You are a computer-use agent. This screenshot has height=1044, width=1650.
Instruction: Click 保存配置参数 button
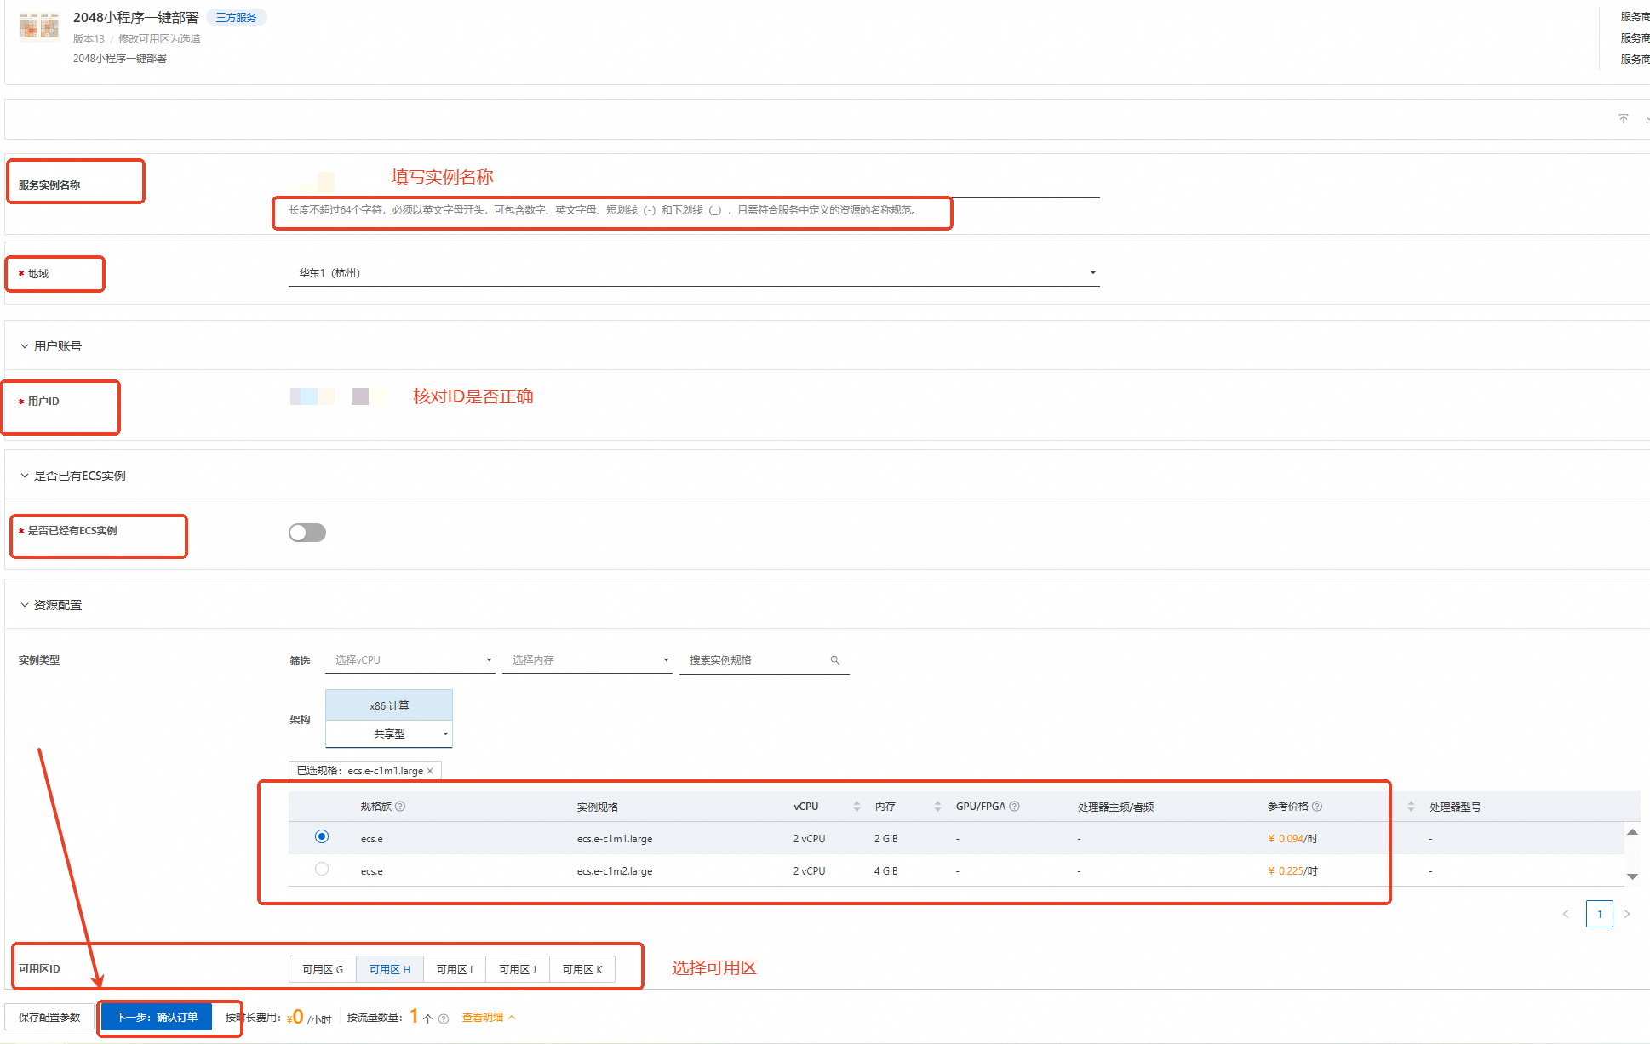[49, 1017]
